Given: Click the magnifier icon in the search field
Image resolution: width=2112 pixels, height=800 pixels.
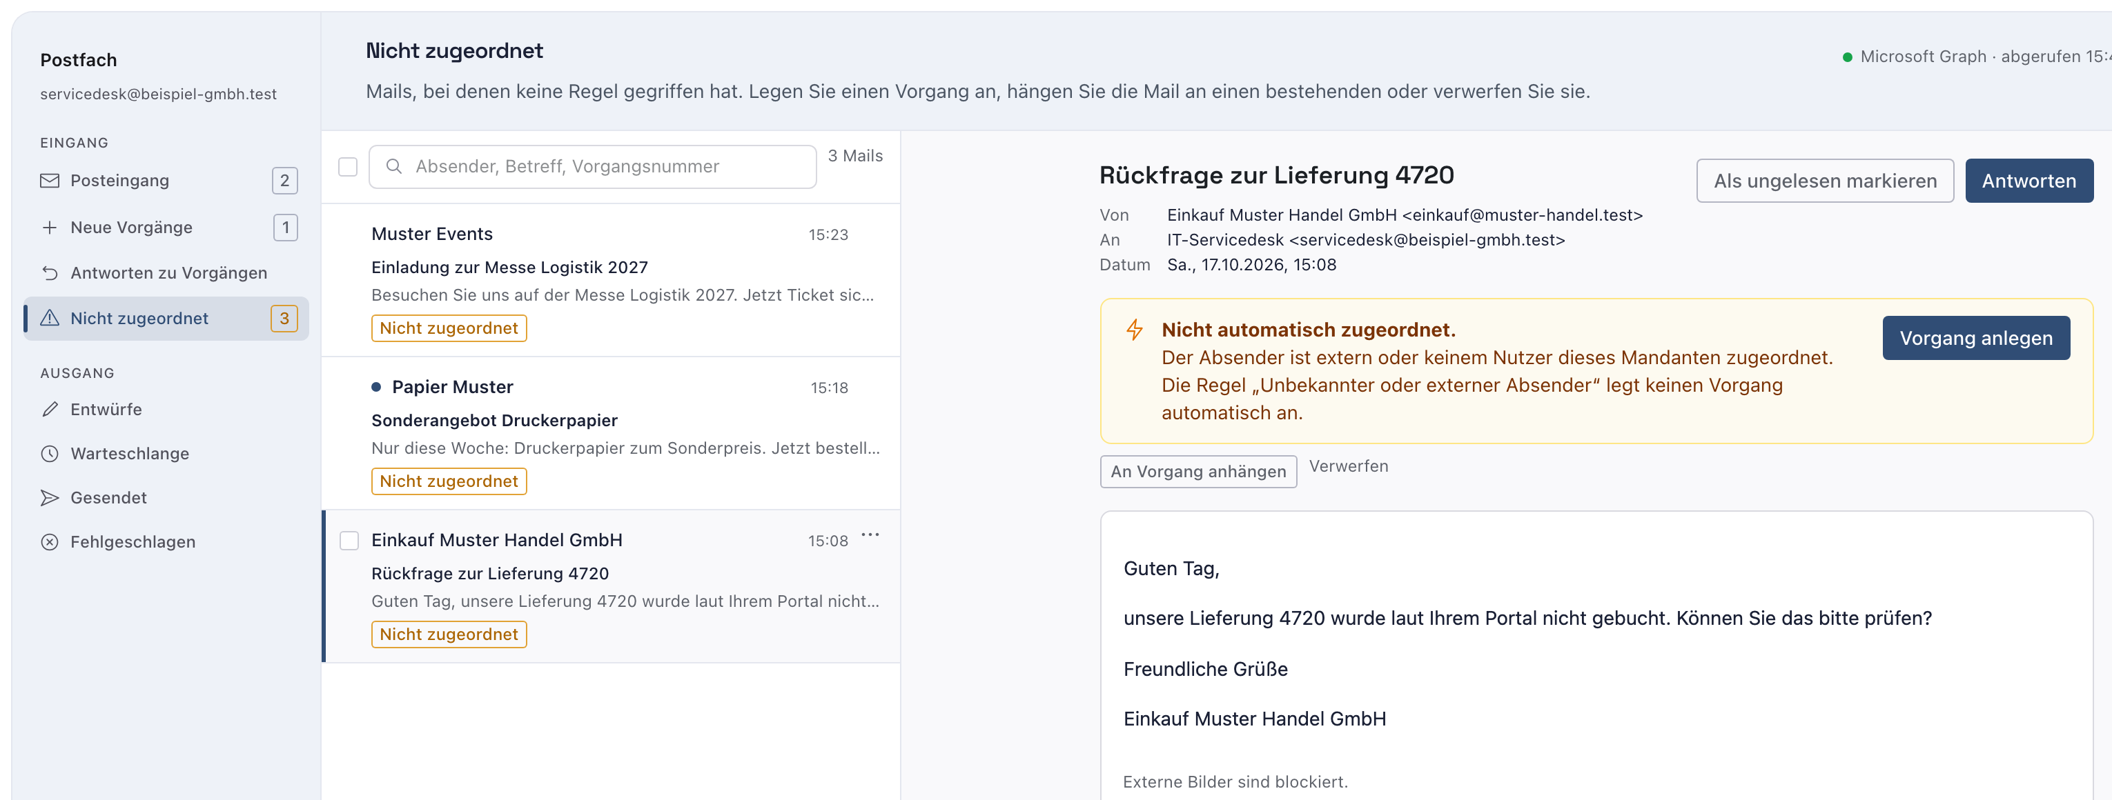Looking at the screenshot, I should tap(394, 166).
